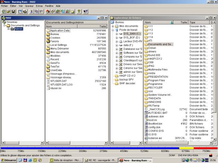218x163 pixels.
Task: Click the yellow key toolbar icon
Action: point(79,11)
